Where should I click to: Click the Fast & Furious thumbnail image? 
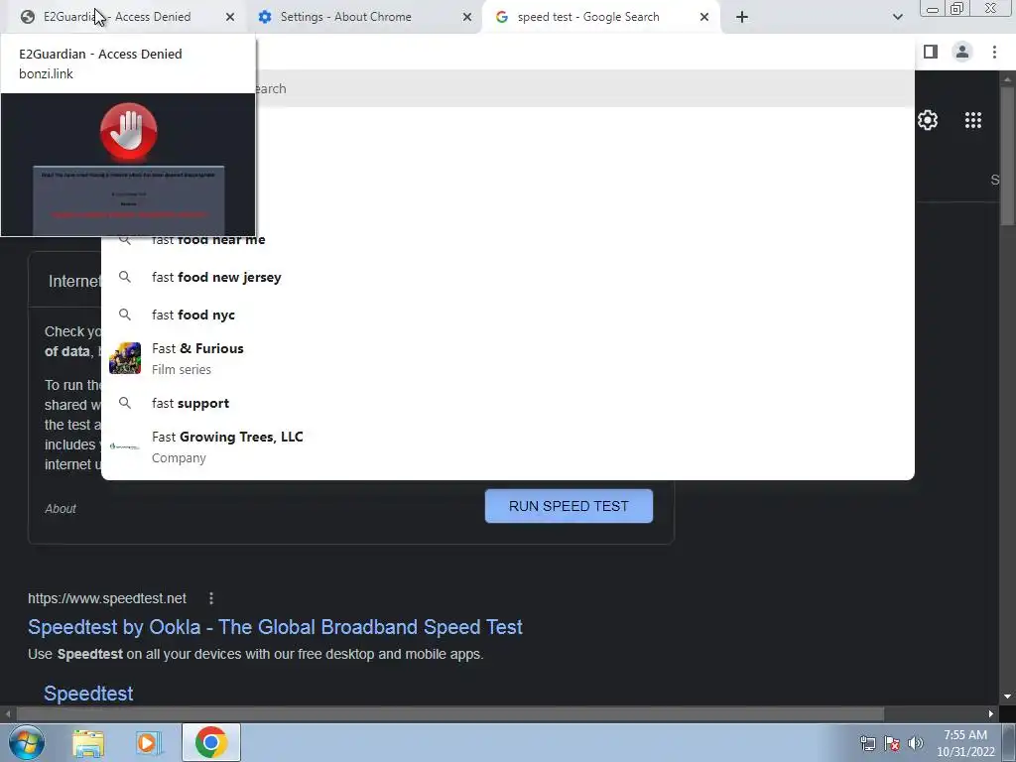125,358
